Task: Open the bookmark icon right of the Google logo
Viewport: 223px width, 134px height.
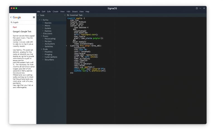Action: click(x=34, y=17)
